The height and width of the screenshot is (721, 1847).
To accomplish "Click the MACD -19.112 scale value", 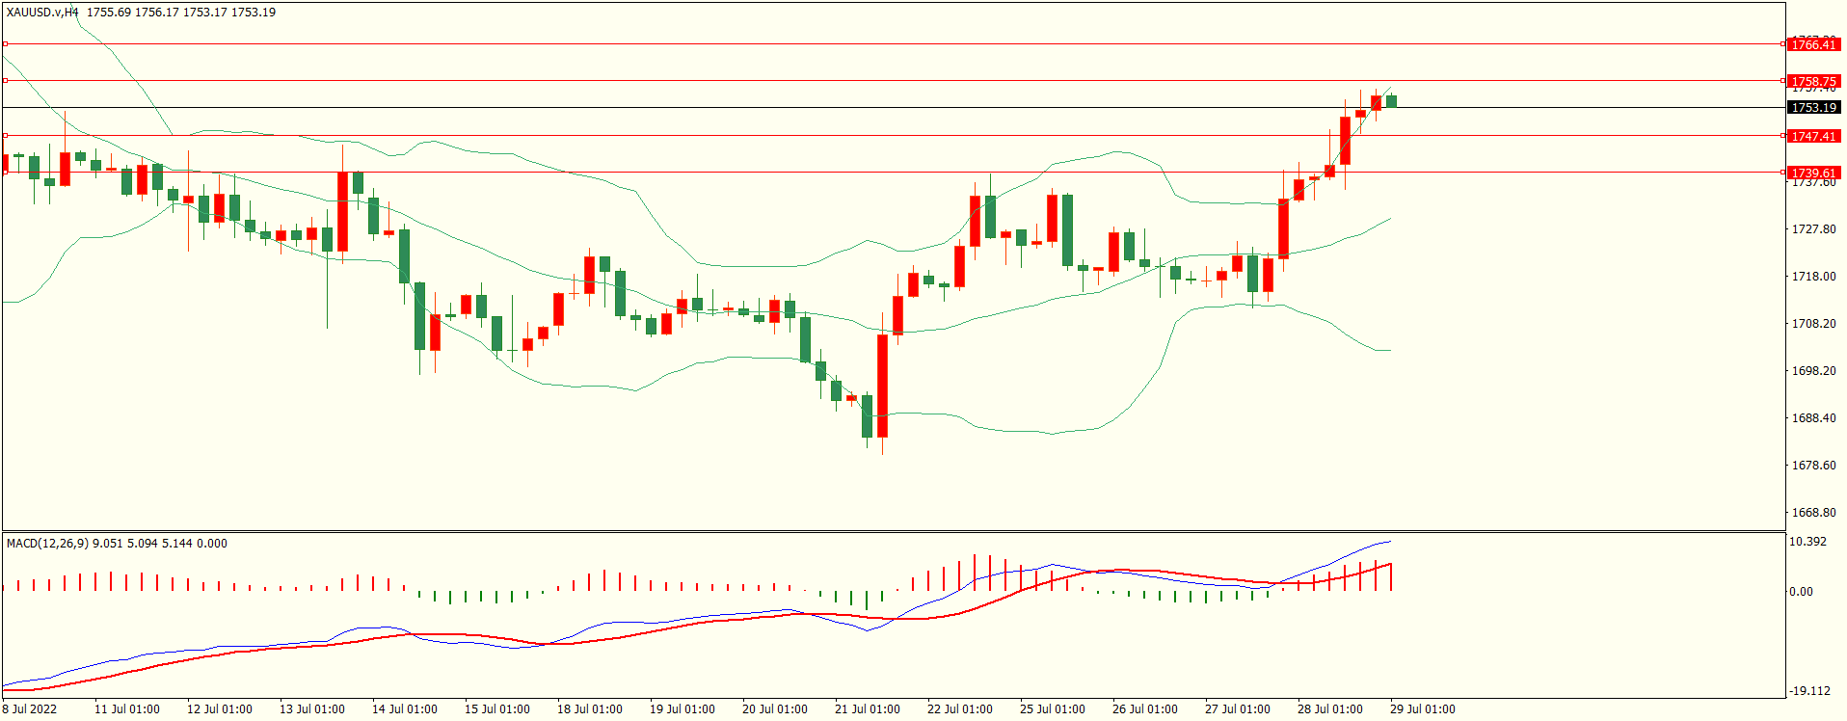I will pos(1809,691).
